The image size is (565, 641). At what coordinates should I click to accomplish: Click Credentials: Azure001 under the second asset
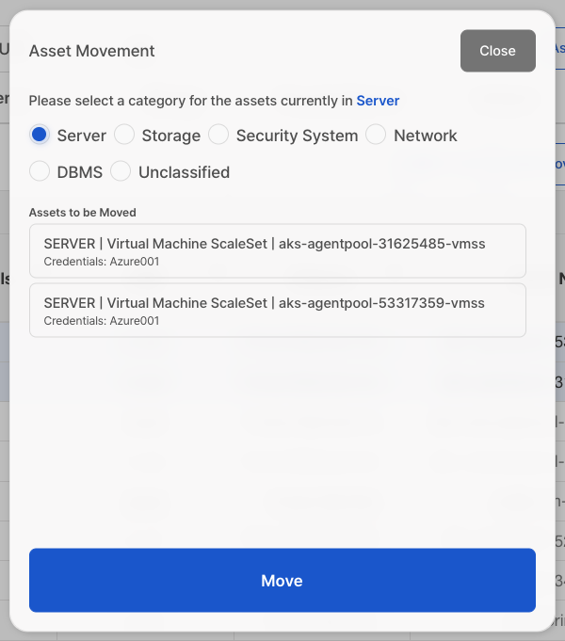[x=102, y=321]
